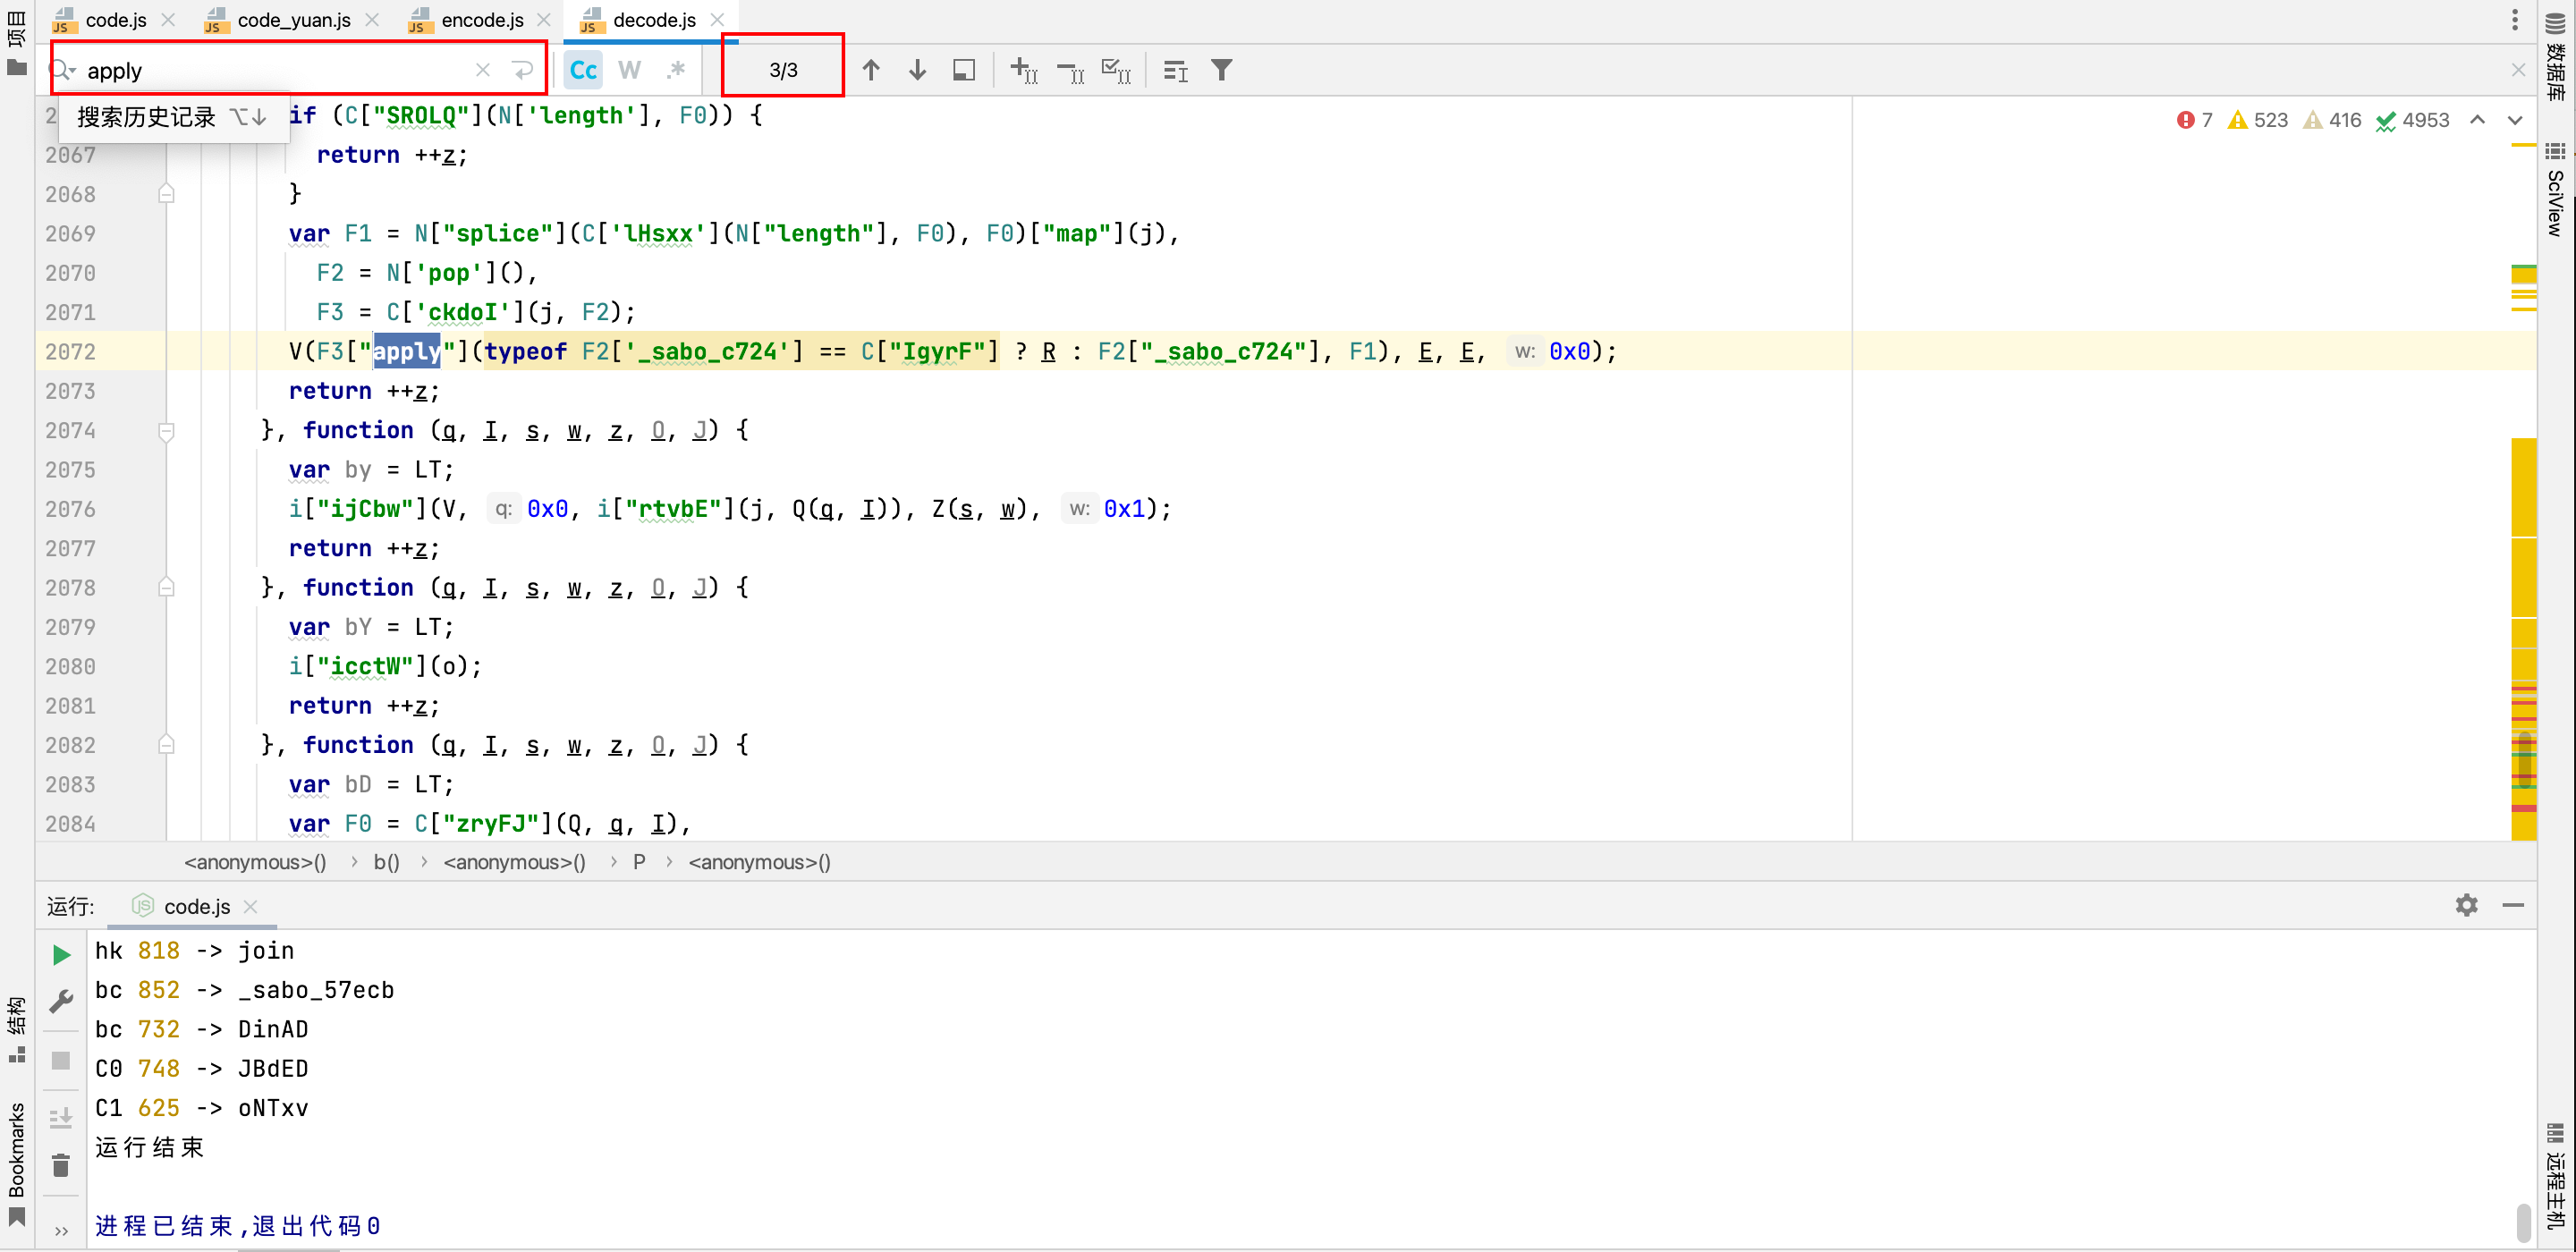Switch to code_yuan.js tab
Image resolution: width=2576 pixels, height=1252 pixels.
(293, 20)
